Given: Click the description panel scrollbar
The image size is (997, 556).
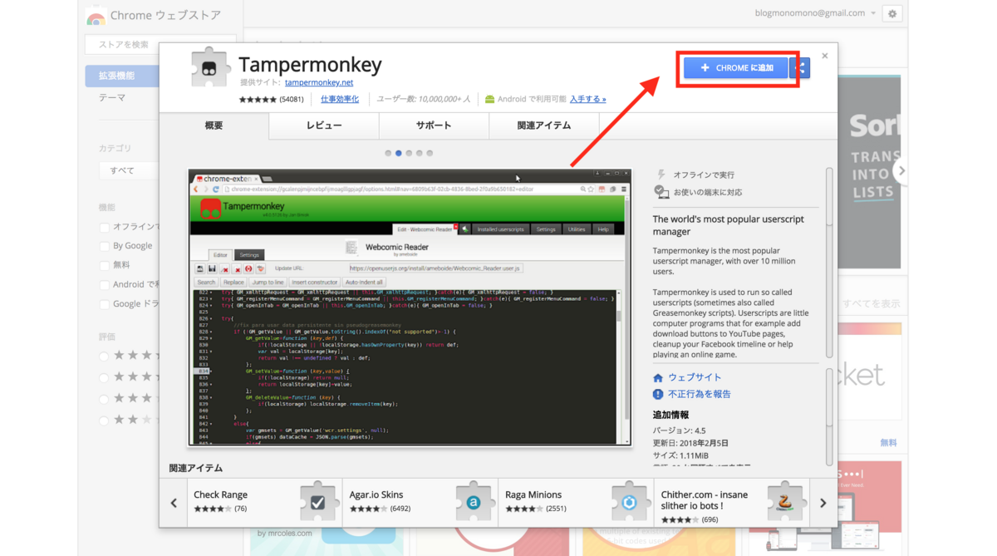Looking at the screenshot, I should tap(828, 264).
